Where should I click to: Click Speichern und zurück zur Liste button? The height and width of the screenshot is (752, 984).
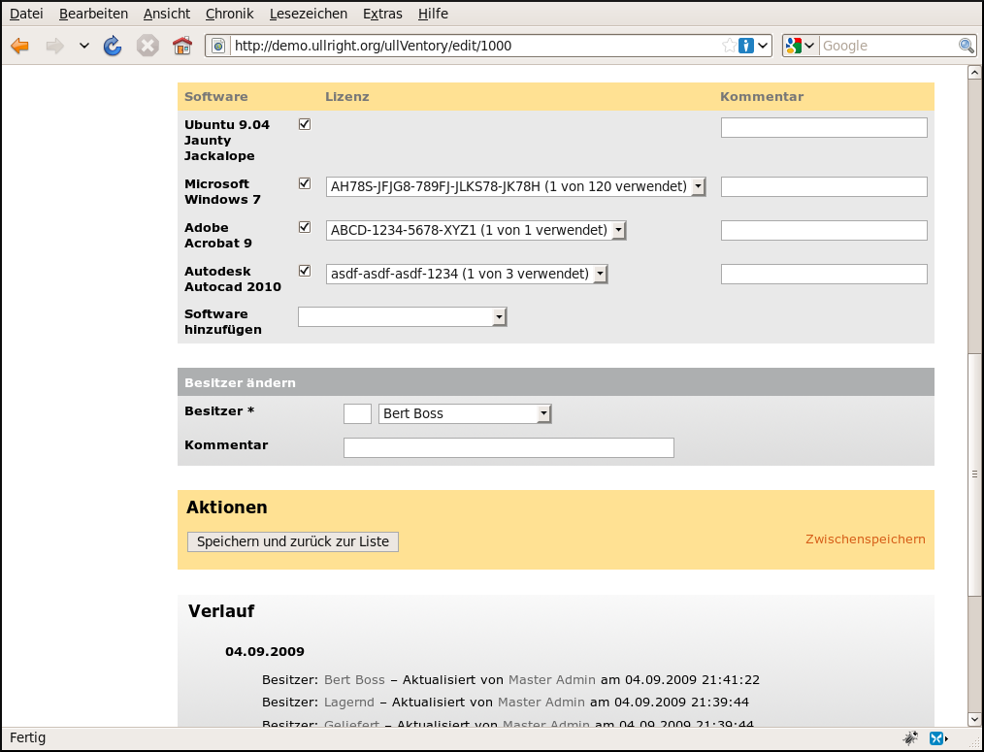click(293, 541)
